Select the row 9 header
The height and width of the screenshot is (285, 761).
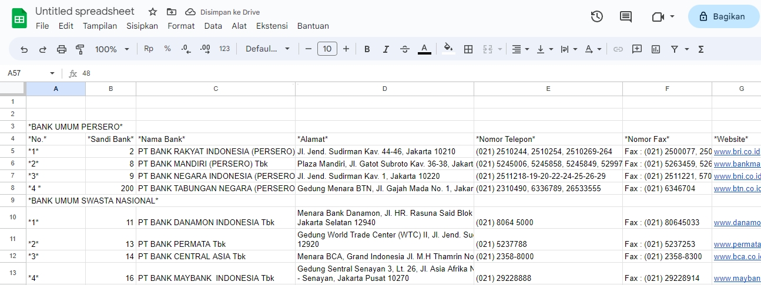click(x=13, y=201)
